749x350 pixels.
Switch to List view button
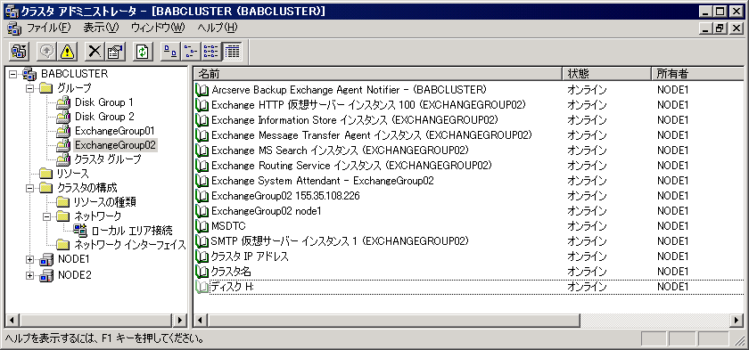(210, 52)
